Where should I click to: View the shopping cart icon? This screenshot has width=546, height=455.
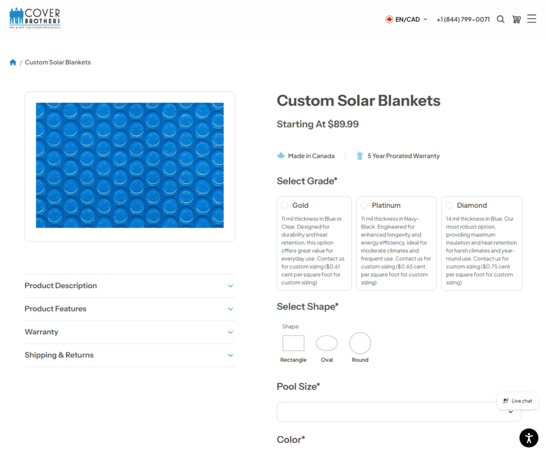[x=516, y=19]
